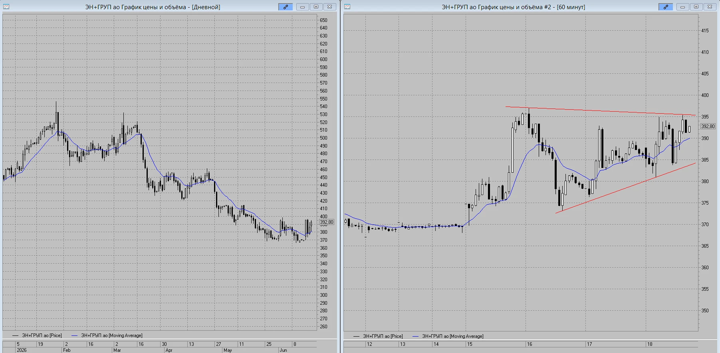Click the date label 30 on the daily time axis
Image resolution: width=720 pixels, height=353 pixels.
164,344
